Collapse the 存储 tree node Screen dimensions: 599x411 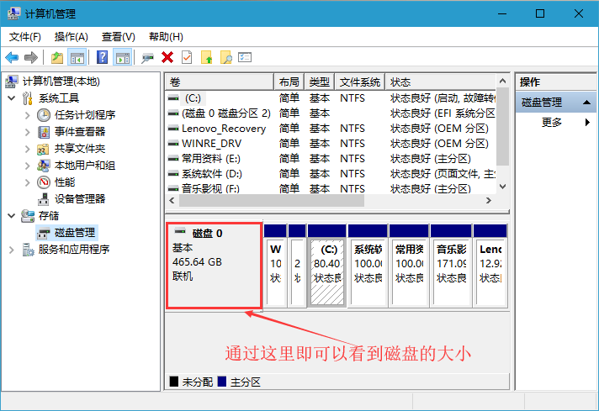point(12,216)
